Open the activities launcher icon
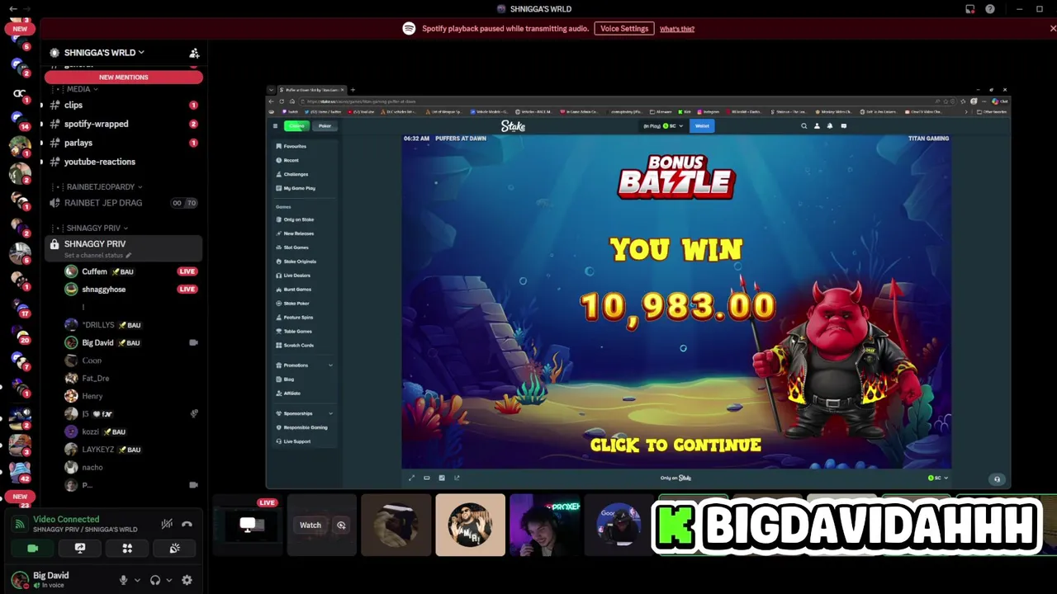The height and width of the screenshot is (594, 1057). [127, 548]
